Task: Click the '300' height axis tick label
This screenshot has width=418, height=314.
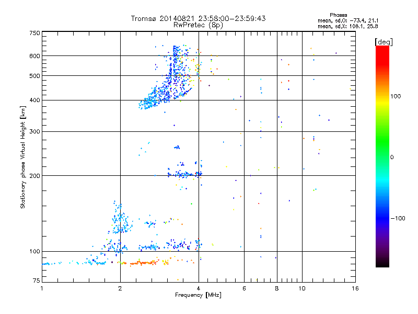Action: pyautogui.click(x=34, y=132)
